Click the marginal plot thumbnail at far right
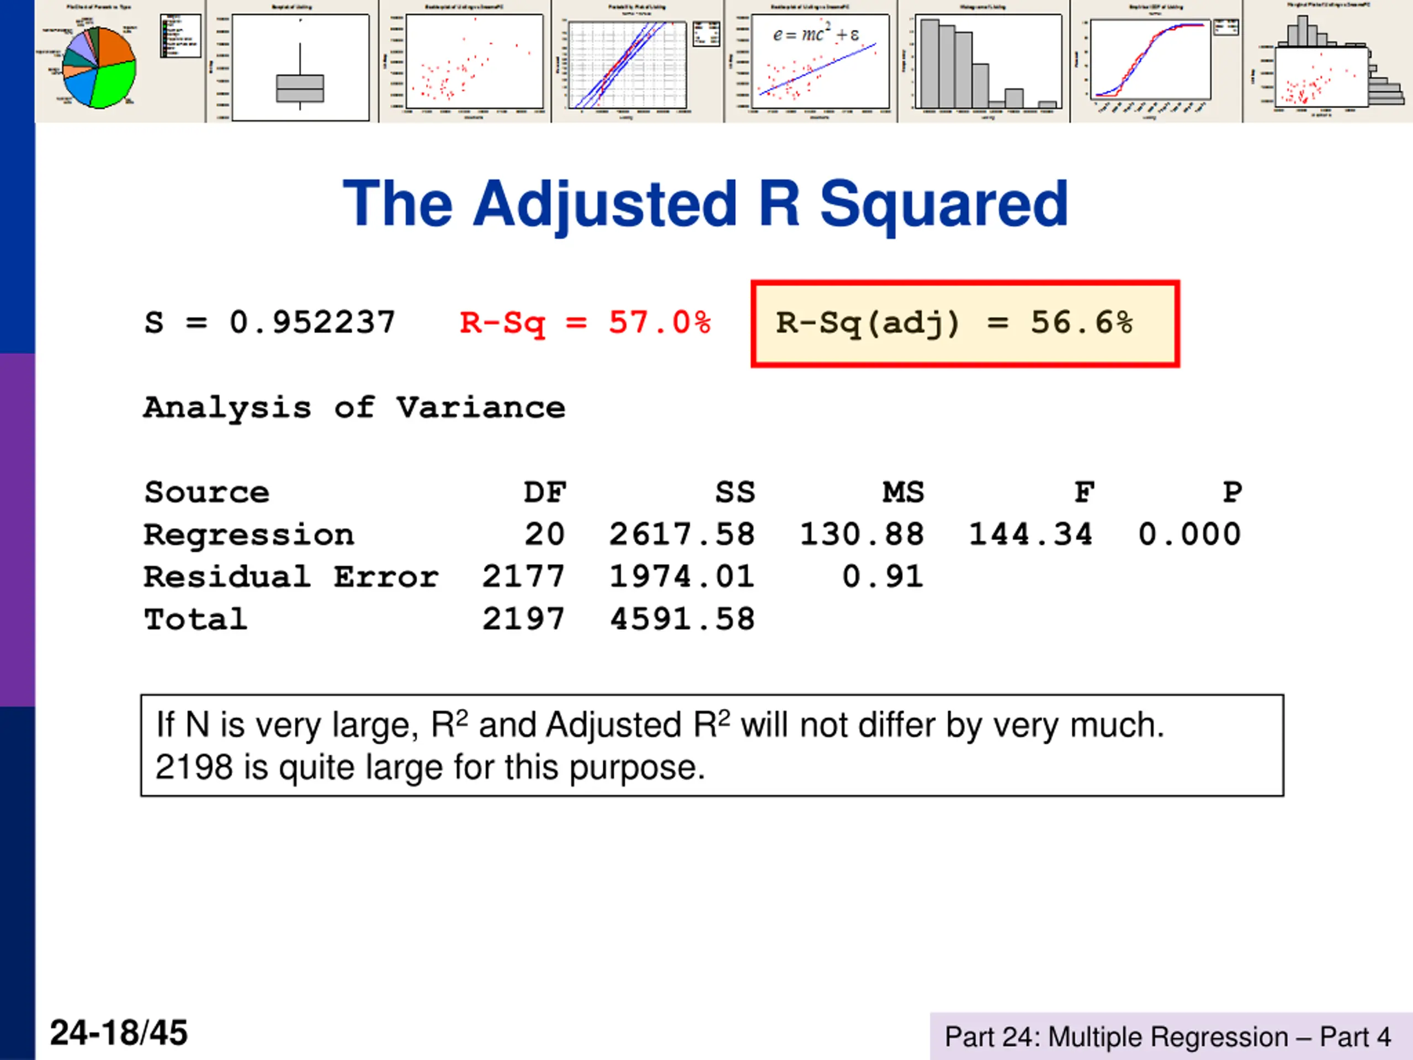The width and height of the screenshot is (1413, 1060). [1329, 62]
